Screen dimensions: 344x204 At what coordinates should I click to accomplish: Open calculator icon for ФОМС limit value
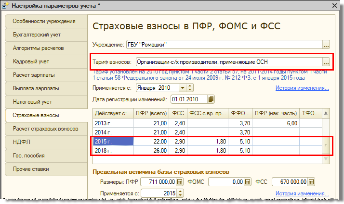pos(248,182)
